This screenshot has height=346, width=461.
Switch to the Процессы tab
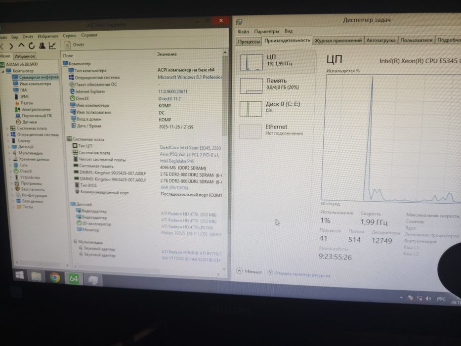tap(249, 42)
